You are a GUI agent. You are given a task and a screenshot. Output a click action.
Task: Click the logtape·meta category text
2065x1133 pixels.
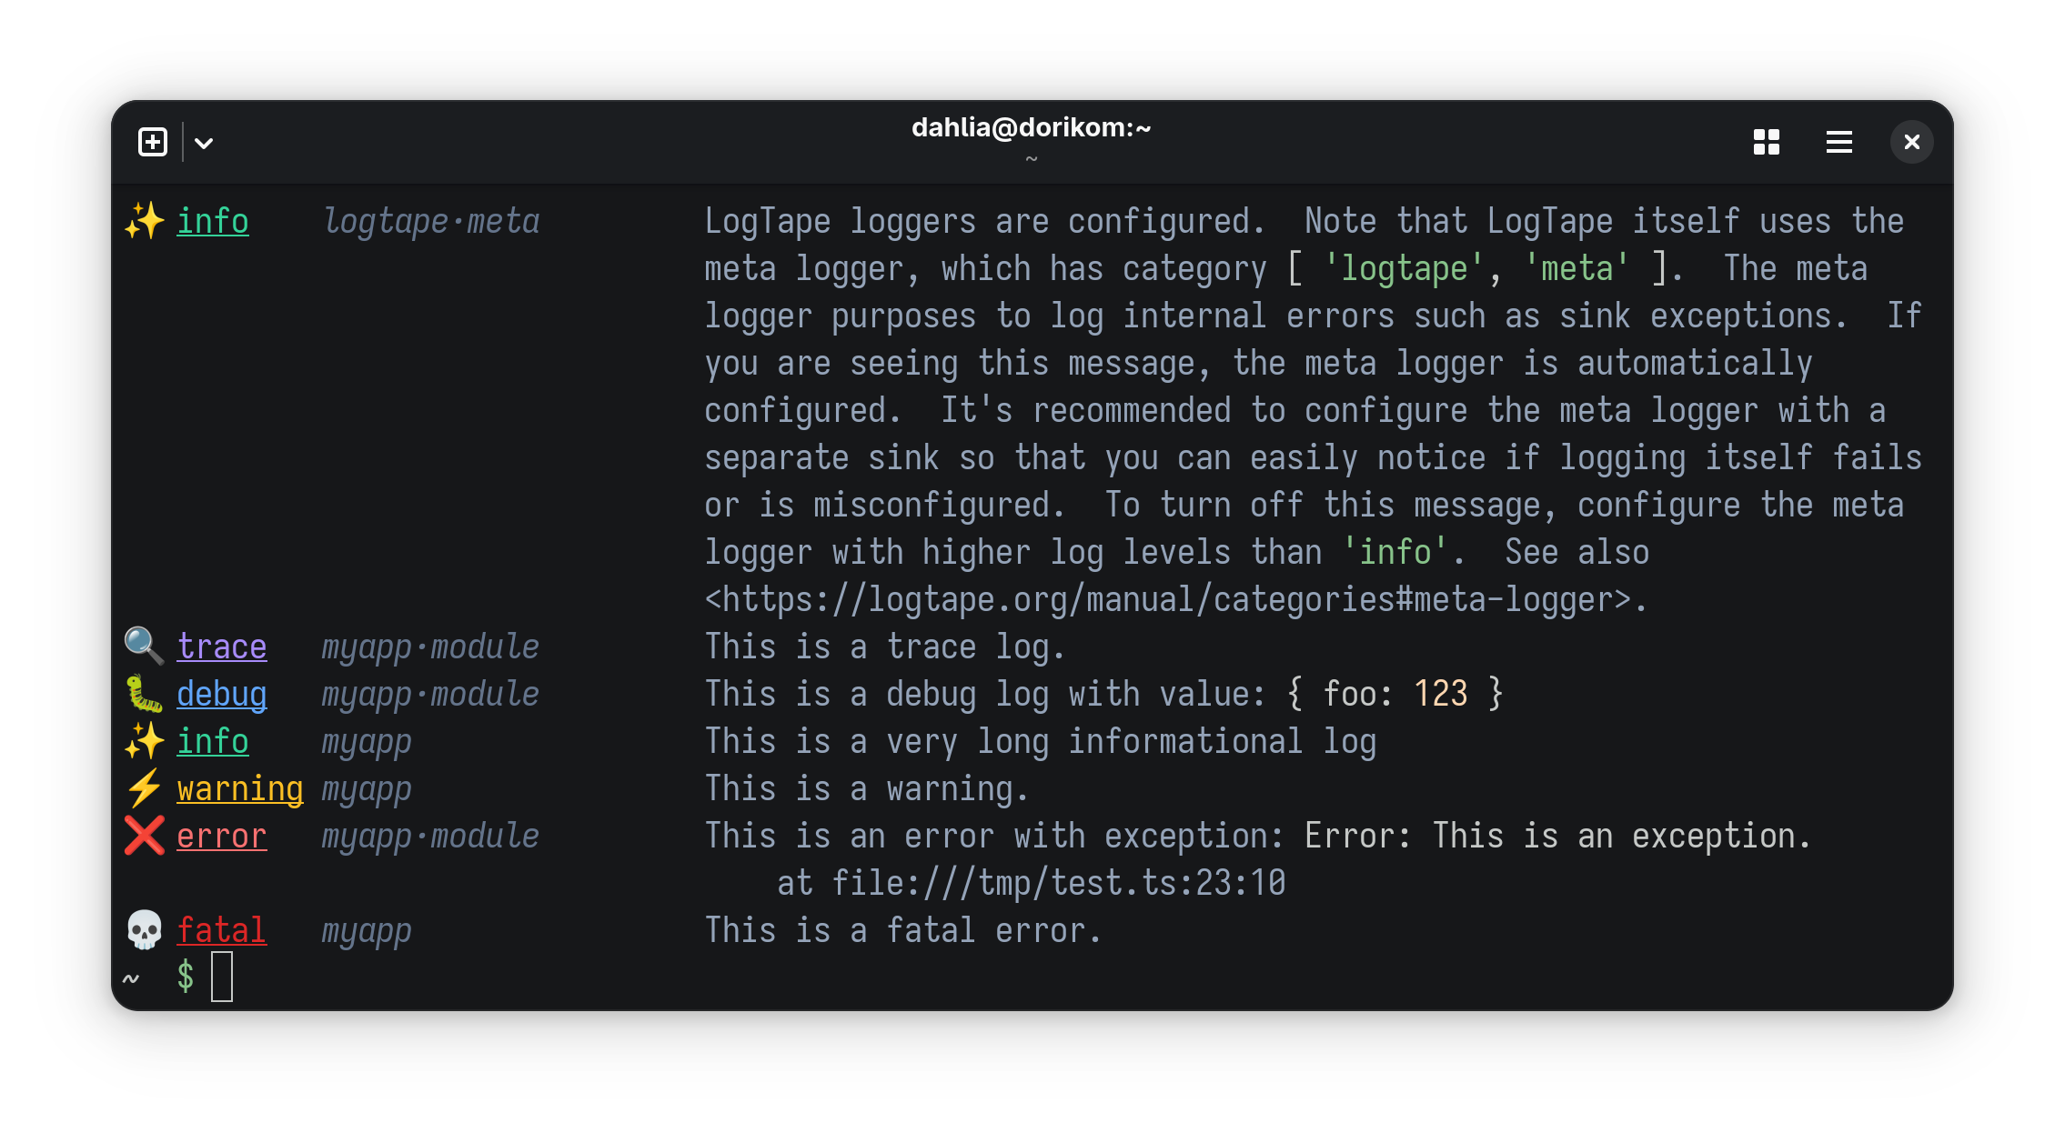click(x=431, y=222)
